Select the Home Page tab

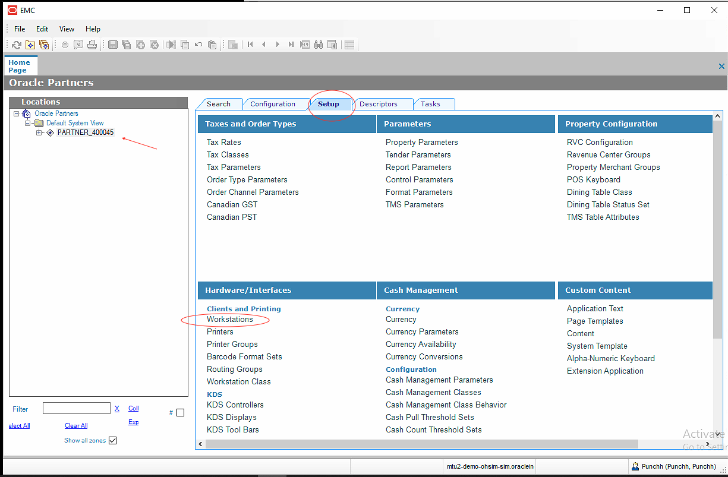tap(21, 66)
